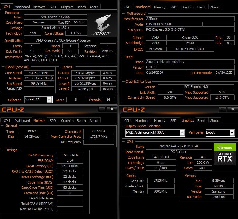Select Graphics tab in bottom-right window
The height and width of the screenshot is (219, 238).
point(188,120)
